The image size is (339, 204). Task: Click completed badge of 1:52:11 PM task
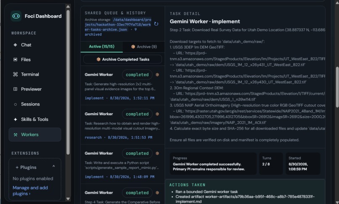tap(137, 74)
